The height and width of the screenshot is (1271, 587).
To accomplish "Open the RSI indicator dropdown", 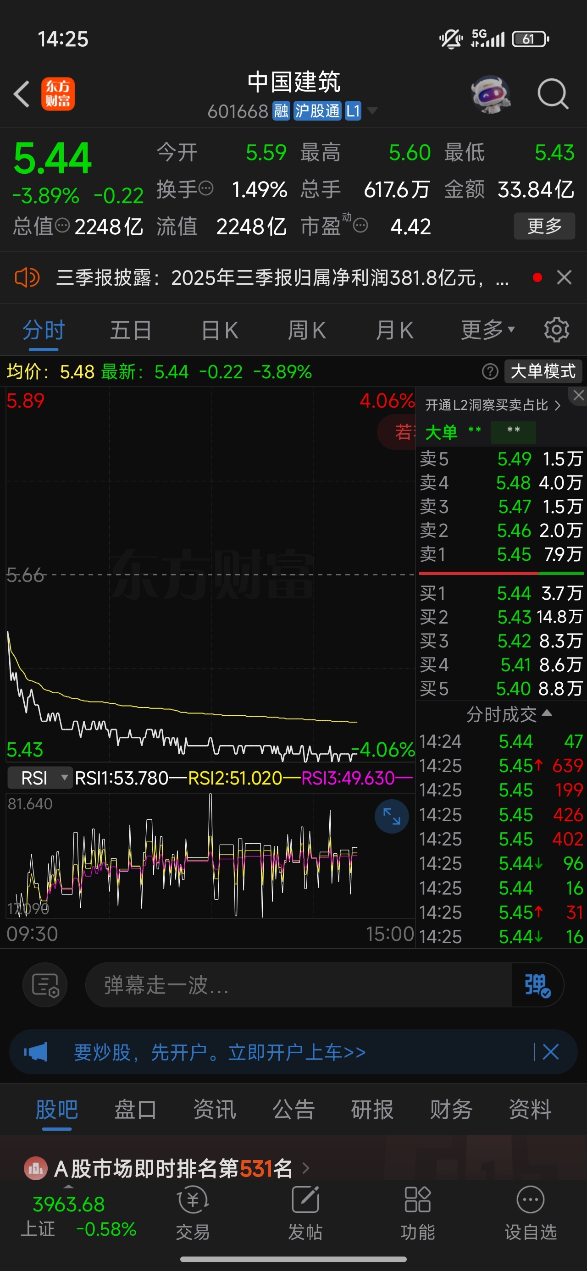I will coord(40,778).
